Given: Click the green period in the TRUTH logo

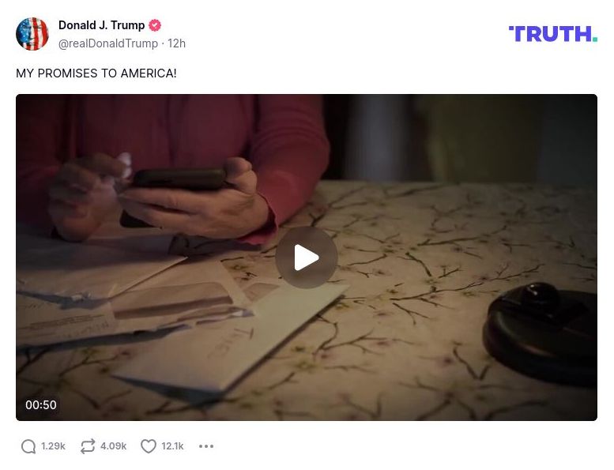Looking at the screenshot, I should coord(595,39).
